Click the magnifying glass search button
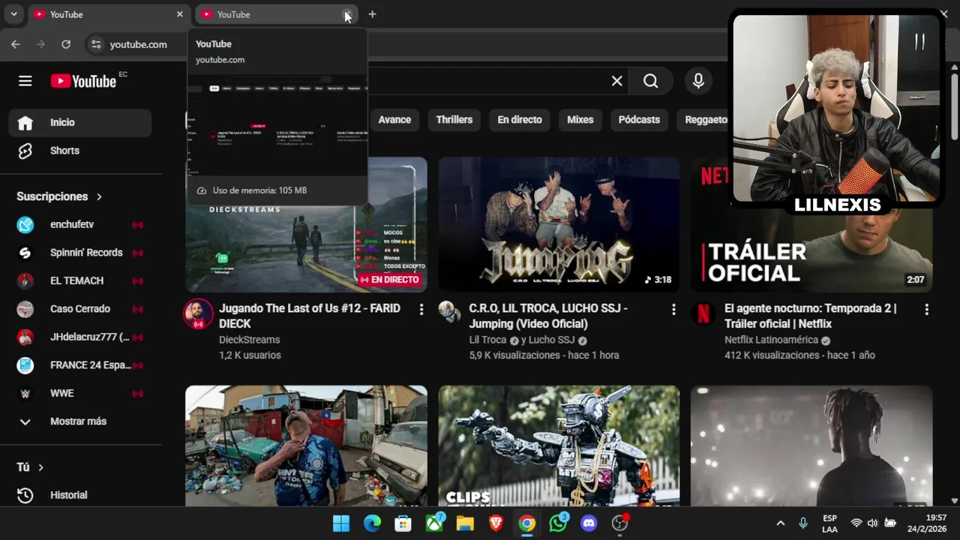Viewport: 960px width, 540px height. [651, 81]
